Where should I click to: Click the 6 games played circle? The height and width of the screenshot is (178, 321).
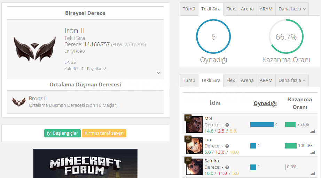coord(213,36)
